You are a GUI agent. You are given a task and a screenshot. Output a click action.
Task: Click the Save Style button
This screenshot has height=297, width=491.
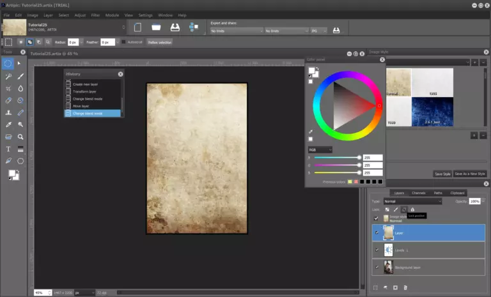[442, 174]
